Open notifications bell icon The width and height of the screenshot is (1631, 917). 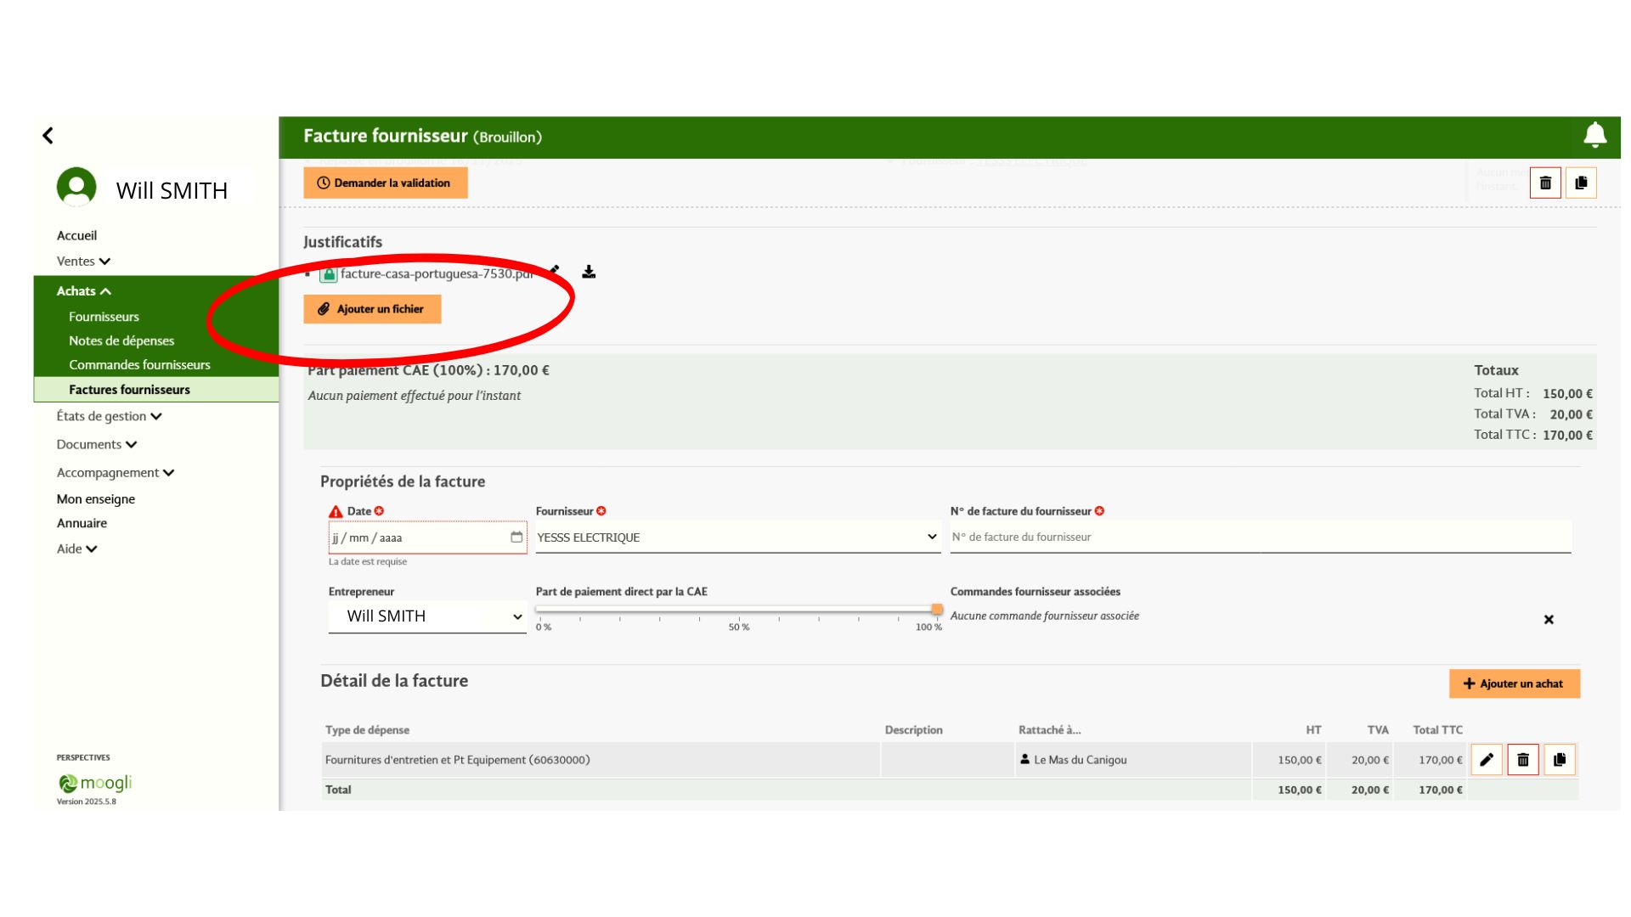tap(1594, 135)
